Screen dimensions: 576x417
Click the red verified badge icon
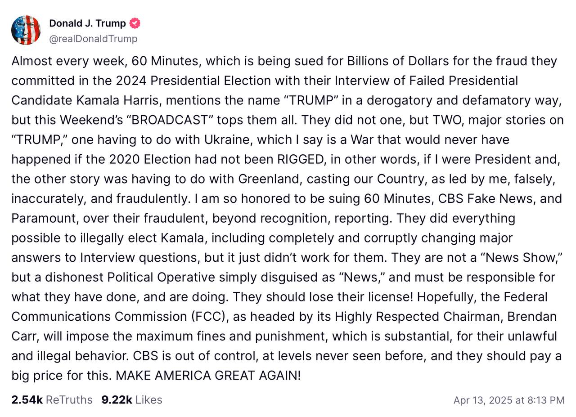tap(135, 23)
